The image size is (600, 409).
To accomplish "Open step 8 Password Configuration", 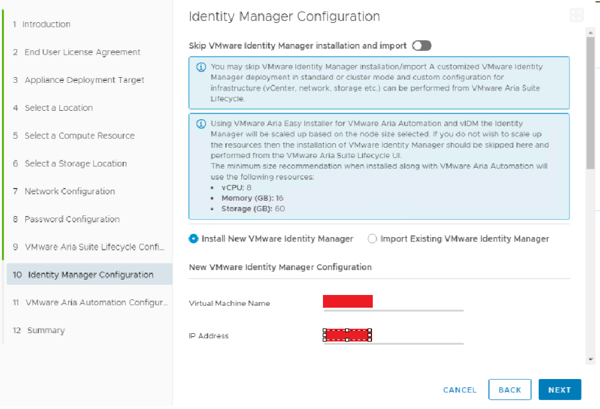I will tap(66, 219).
